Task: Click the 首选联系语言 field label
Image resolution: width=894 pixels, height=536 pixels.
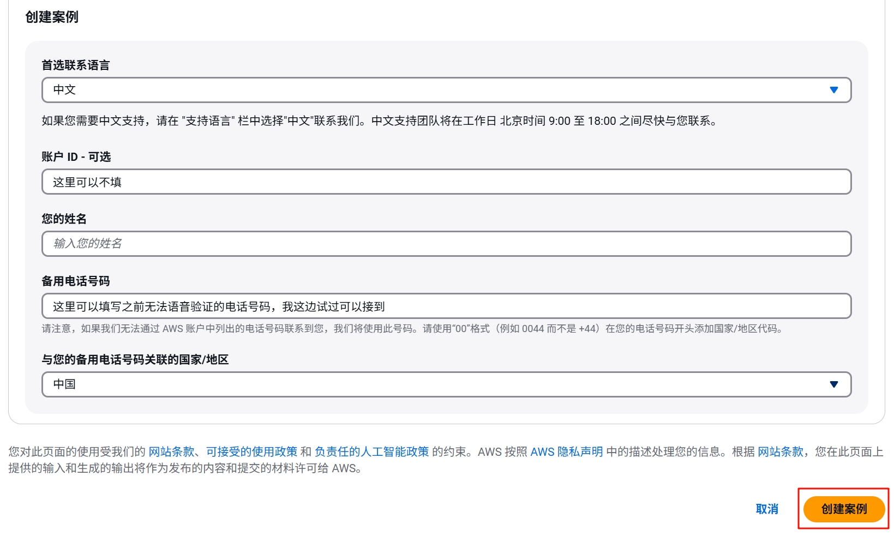Action: pos(75,65)
